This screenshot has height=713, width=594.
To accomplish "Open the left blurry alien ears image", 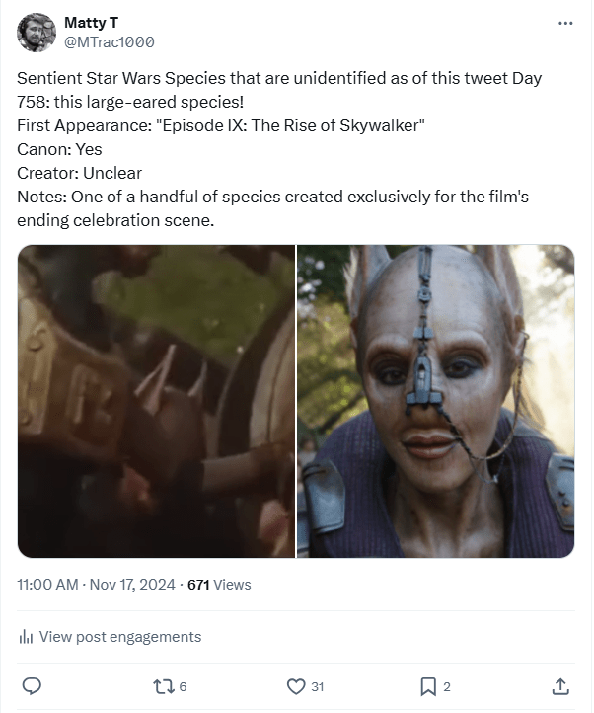I will (x=156, y=401).
